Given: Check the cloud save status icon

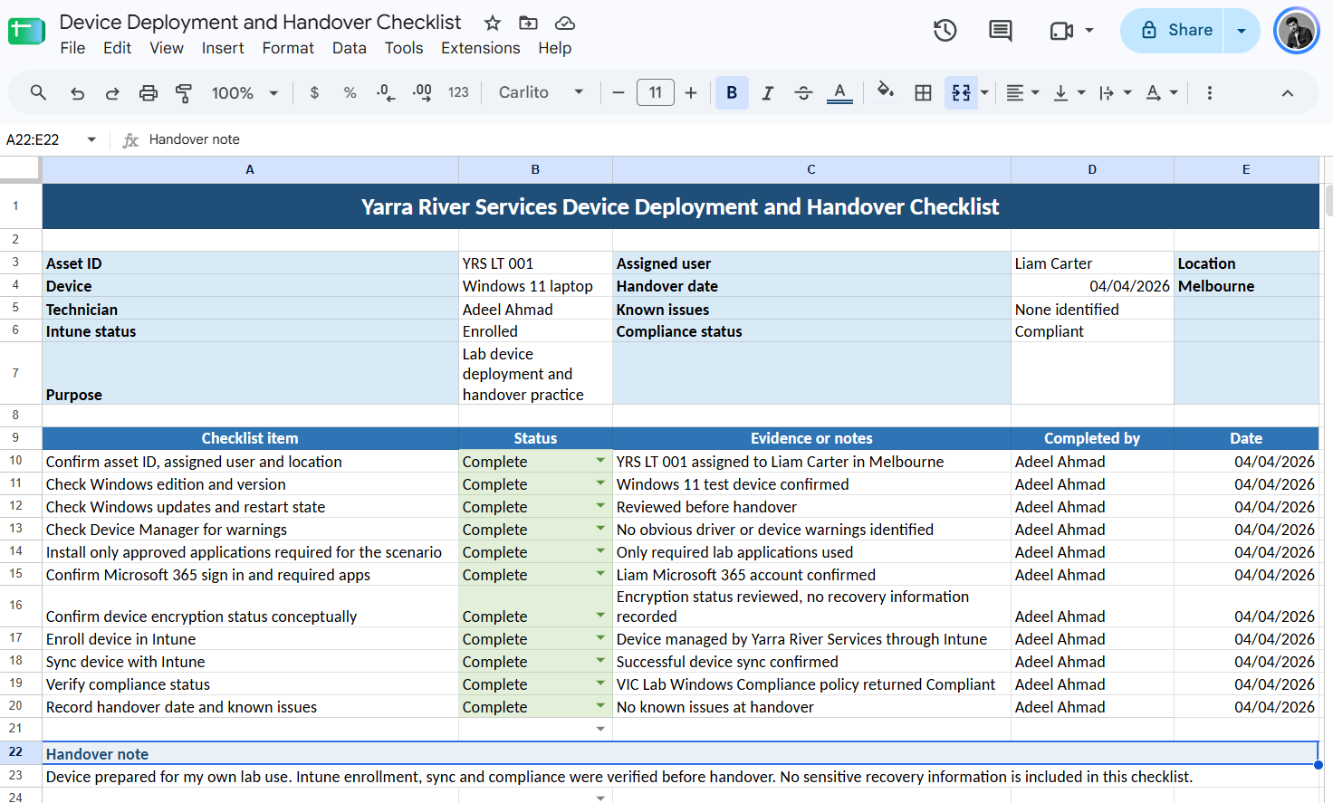Looking at the screenshot, I should click(x=565, y=23).
